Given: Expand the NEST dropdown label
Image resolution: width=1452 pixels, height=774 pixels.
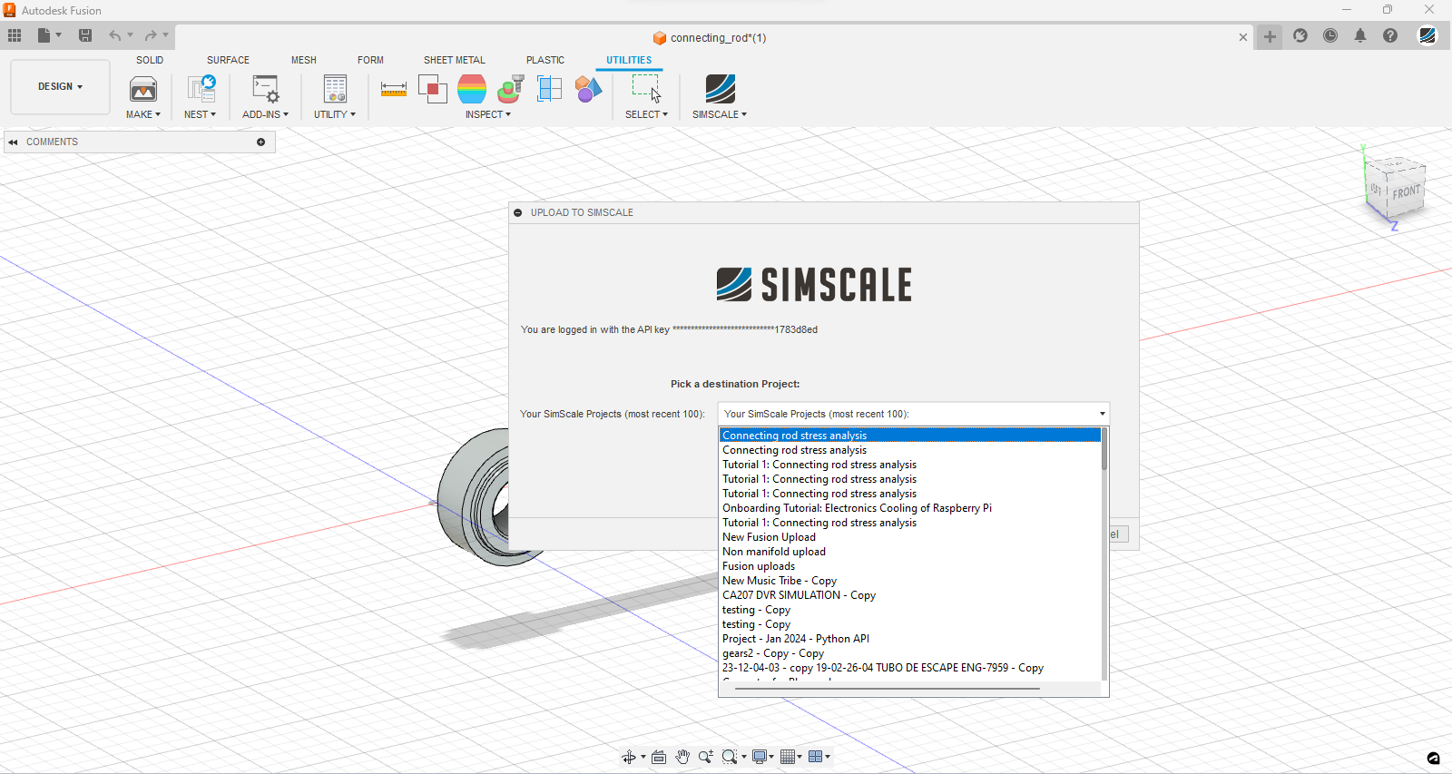Looking at the screenshot, I should click(200, 115).
